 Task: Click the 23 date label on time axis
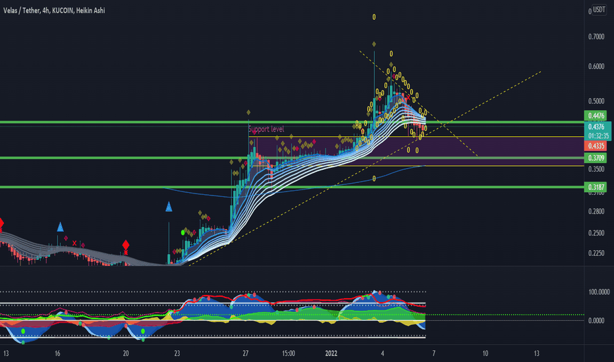coord(177,353)
